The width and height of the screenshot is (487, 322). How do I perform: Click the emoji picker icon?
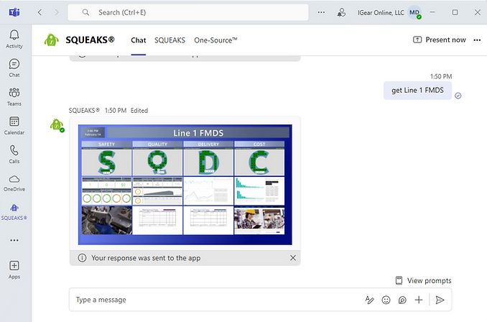point(386,300)
